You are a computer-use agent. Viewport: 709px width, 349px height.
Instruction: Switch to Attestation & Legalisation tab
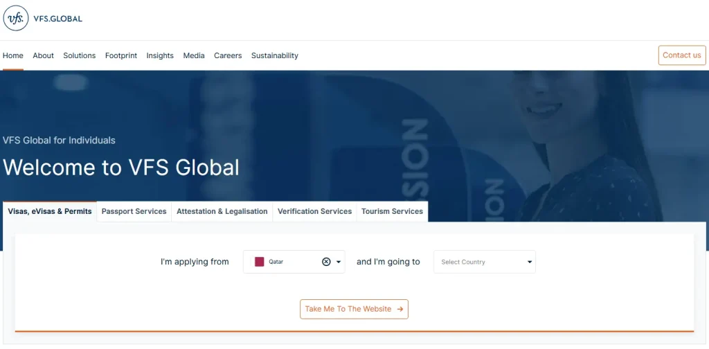tap(222, 211)
